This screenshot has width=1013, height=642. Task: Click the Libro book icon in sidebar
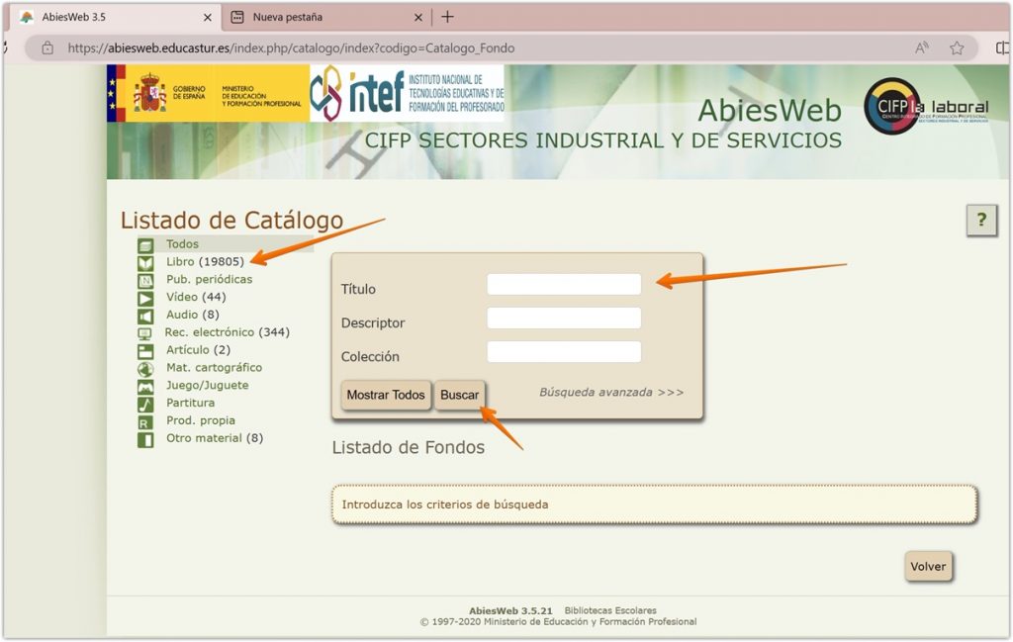(145, 263)
